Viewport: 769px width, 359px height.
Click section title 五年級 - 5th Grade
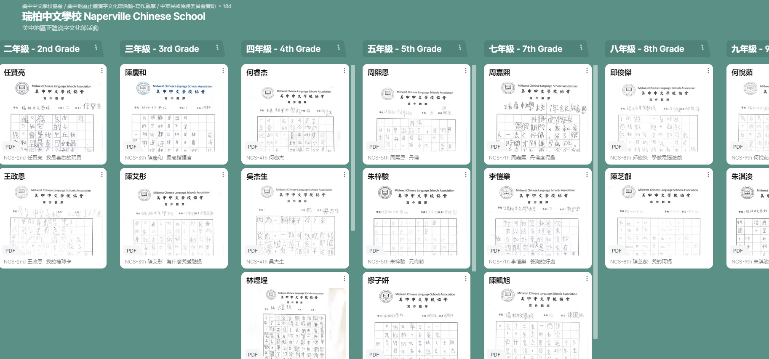[405, 49]
